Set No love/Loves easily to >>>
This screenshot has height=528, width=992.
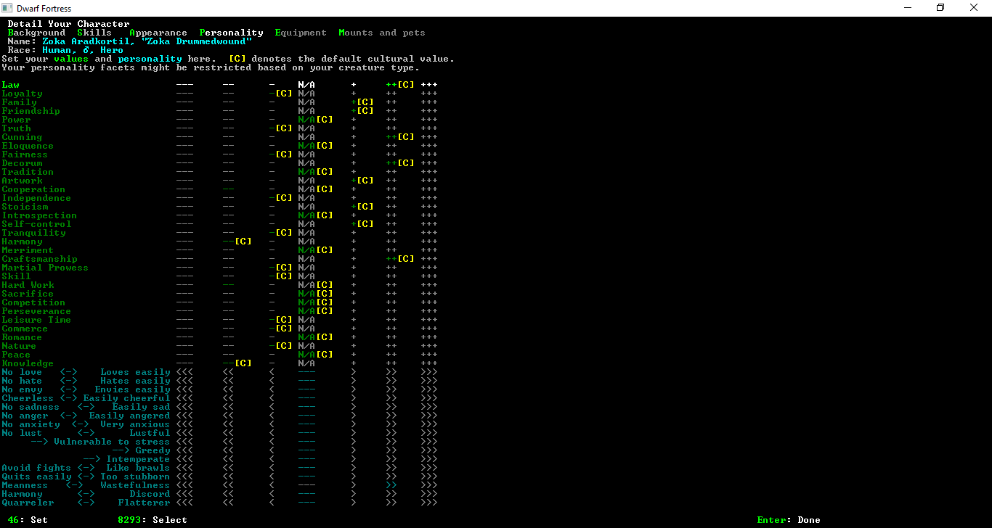[x=428, y=372]
